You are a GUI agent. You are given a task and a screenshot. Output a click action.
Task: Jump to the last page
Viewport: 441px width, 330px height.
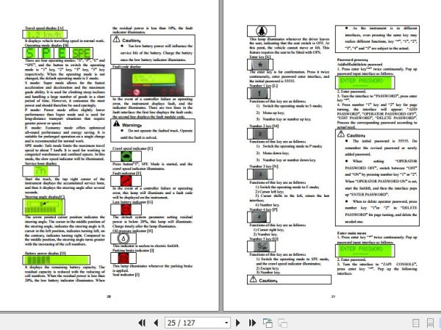(x=252, y=323)
